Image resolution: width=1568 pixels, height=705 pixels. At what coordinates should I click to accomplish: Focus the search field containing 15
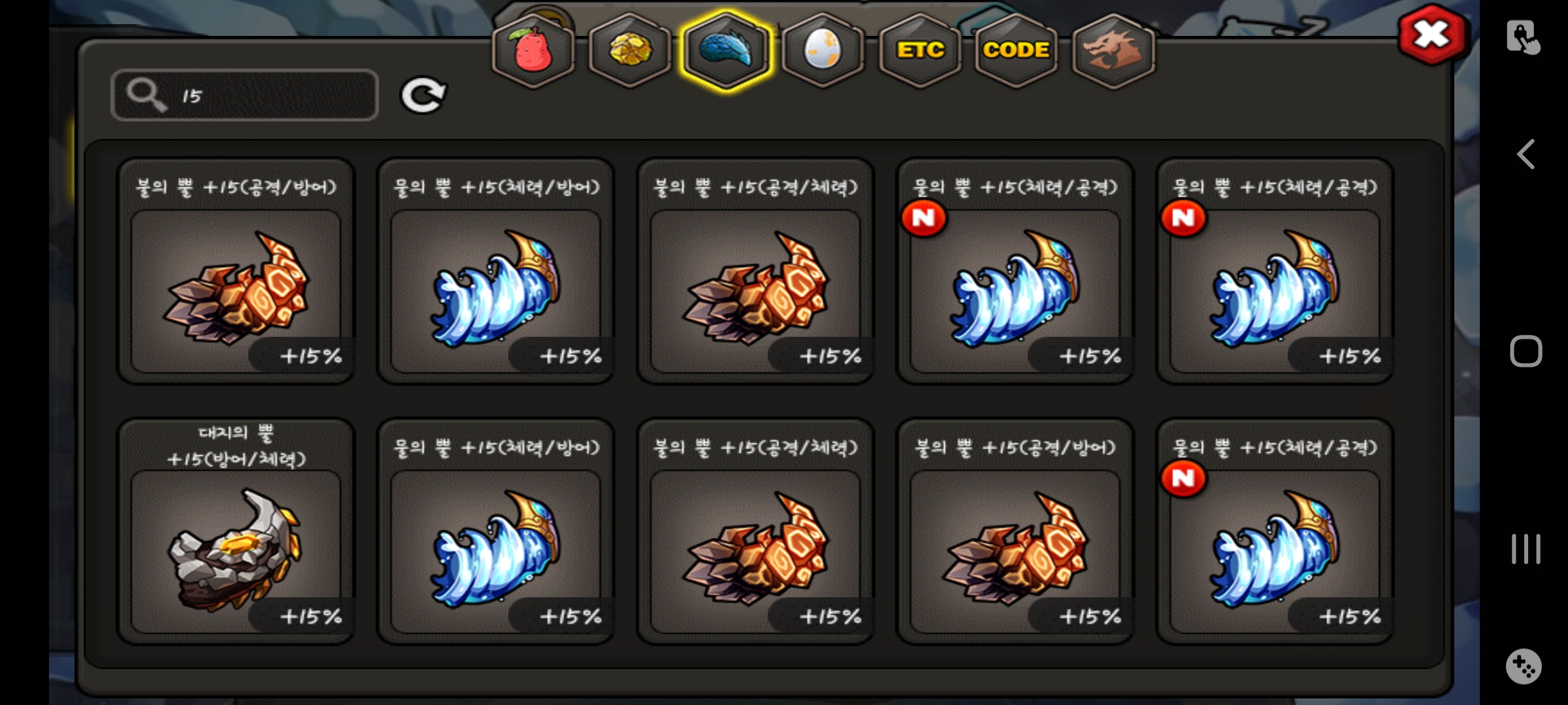(x=245, y=95)
